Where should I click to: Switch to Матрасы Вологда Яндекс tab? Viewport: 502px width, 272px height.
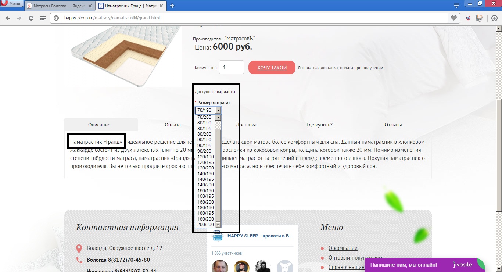59,6
